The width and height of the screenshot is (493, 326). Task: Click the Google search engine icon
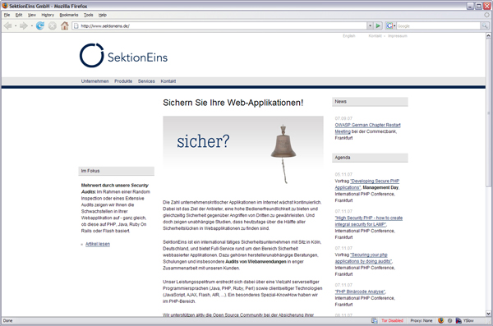tap(389, 25)
